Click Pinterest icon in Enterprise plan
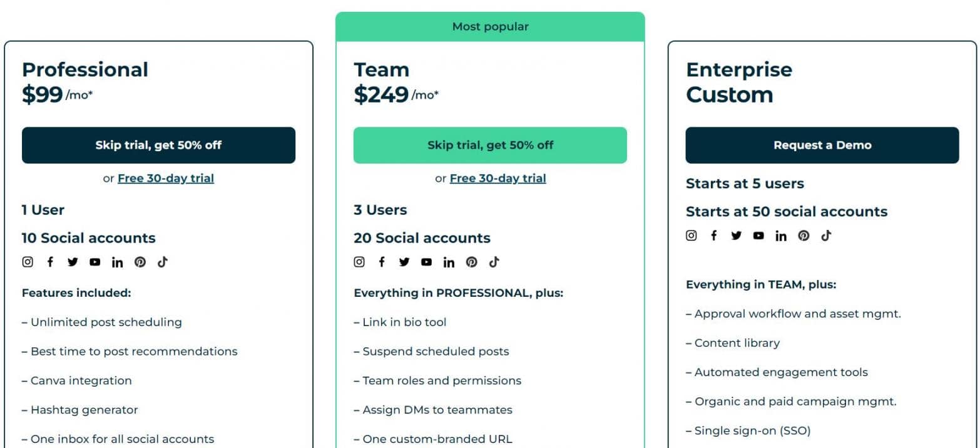Screen dimensions: 980x448 (804, 236)
